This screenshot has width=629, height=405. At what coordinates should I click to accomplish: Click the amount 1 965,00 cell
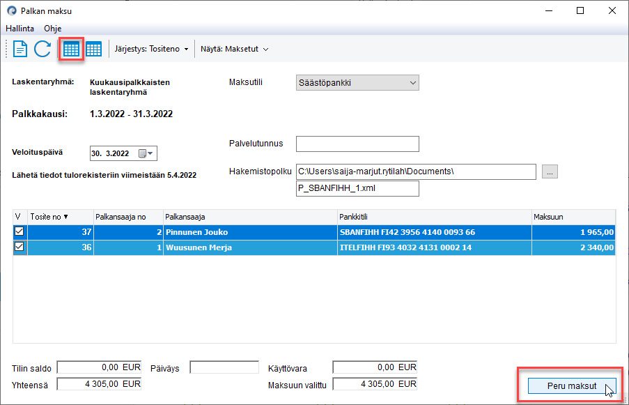coord(574,232)
